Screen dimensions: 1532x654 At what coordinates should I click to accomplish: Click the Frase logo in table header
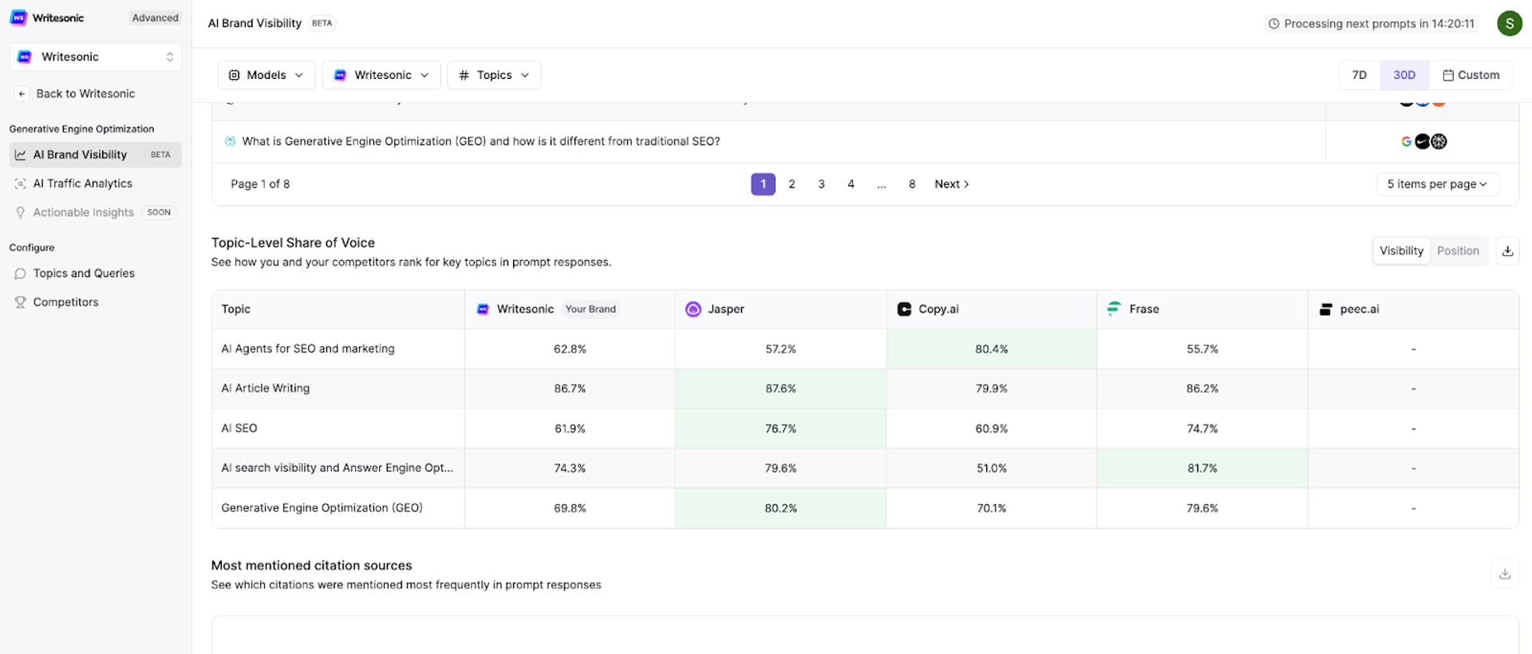tap(1114, 309)
